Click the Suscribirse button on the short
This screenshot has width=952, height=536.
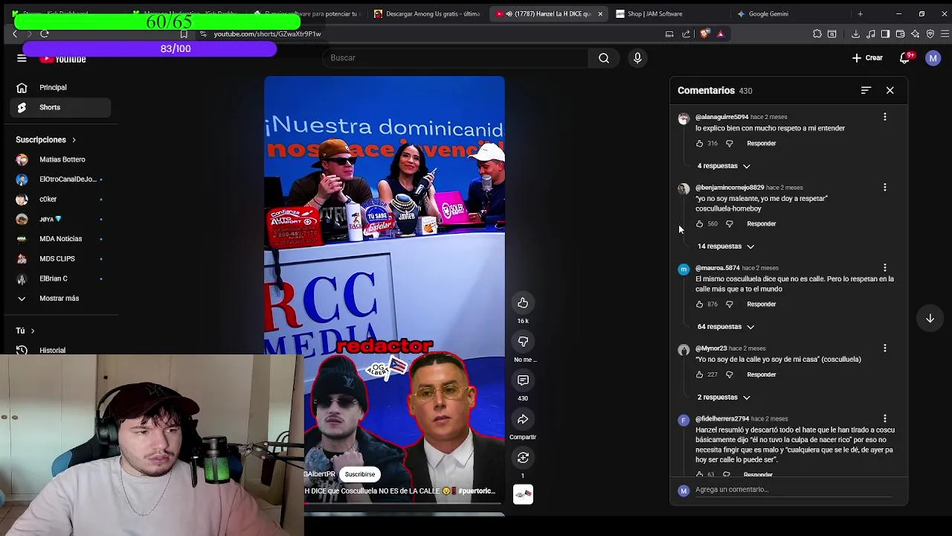click(x=360, y=474)
